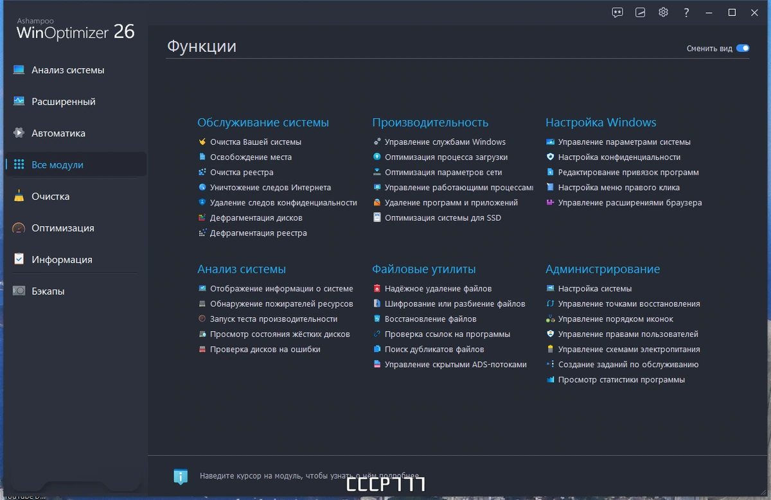Open Управление порядком иконок
This screenshot has width=771, height=500.
point(616,319)
